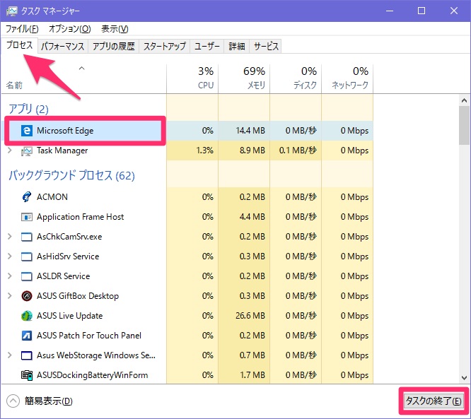Select the AsHidSrv Service name
This screenshot has height=419, width=471.
(68, 256)
